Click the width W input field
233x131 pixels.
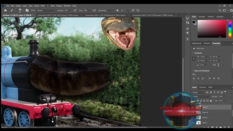tap(203, 57)
